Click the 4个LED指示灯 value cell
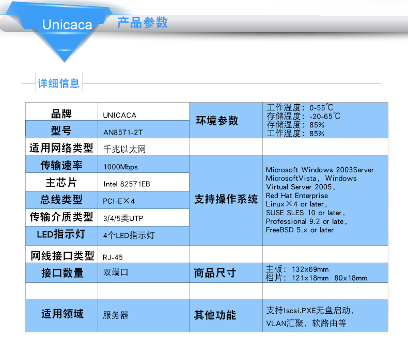The height and width of the screenshot is (339, 408). [x=129, y=235]
